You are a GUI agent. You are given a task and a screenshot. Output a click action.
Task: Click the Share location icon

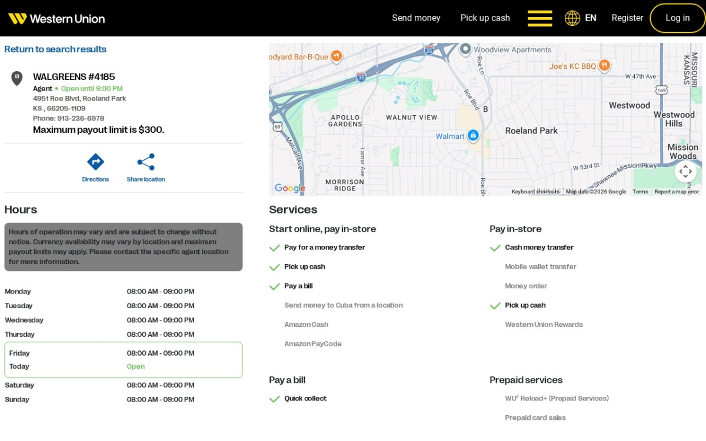click(145, 162)
